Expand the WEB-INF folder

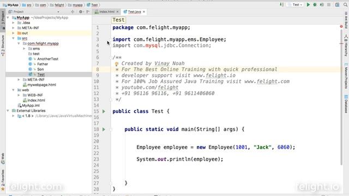19,95
